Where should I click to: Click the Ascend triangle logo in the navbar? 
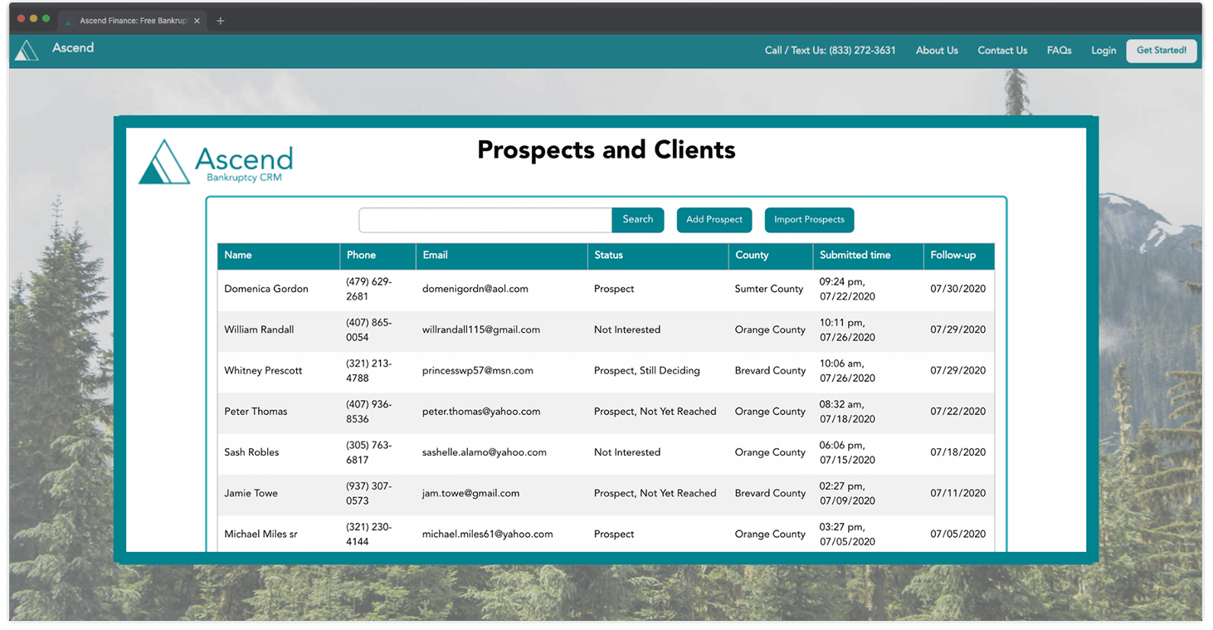(27, 50)
